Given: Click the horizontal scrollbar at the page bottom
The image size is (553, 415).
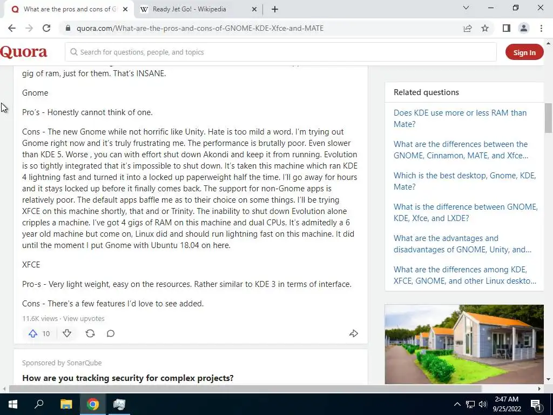Looking at the screenshot, I should 245,389.
